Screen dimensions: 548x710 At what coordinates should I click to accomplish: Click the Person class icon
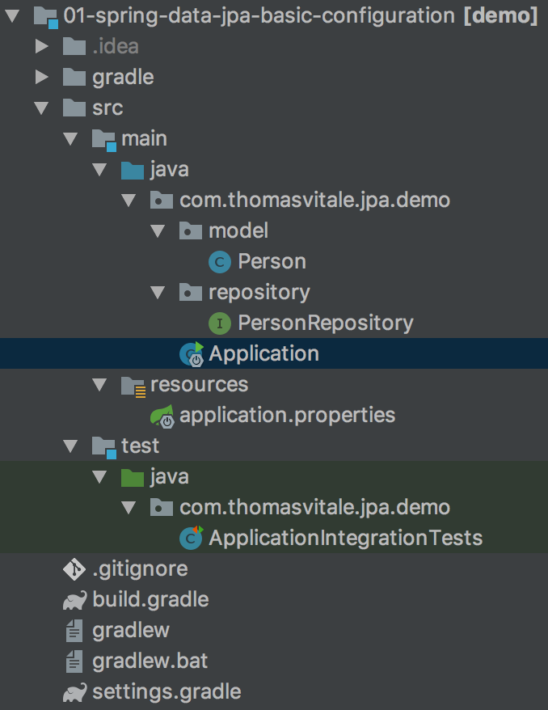(x=220, y=261)
